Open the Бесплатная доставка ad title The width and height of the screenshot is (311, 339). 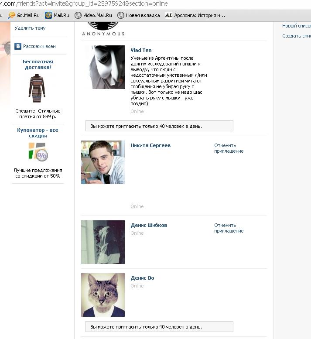pos(38,65)
